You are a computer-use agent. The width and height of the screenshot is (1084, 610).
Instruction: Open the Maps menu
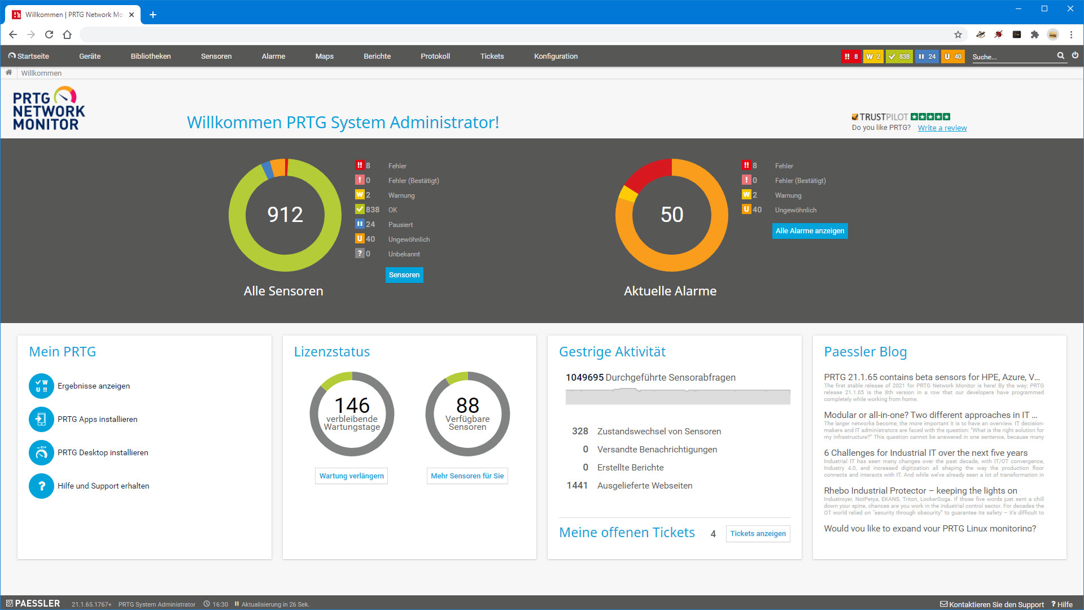[324, 56]
